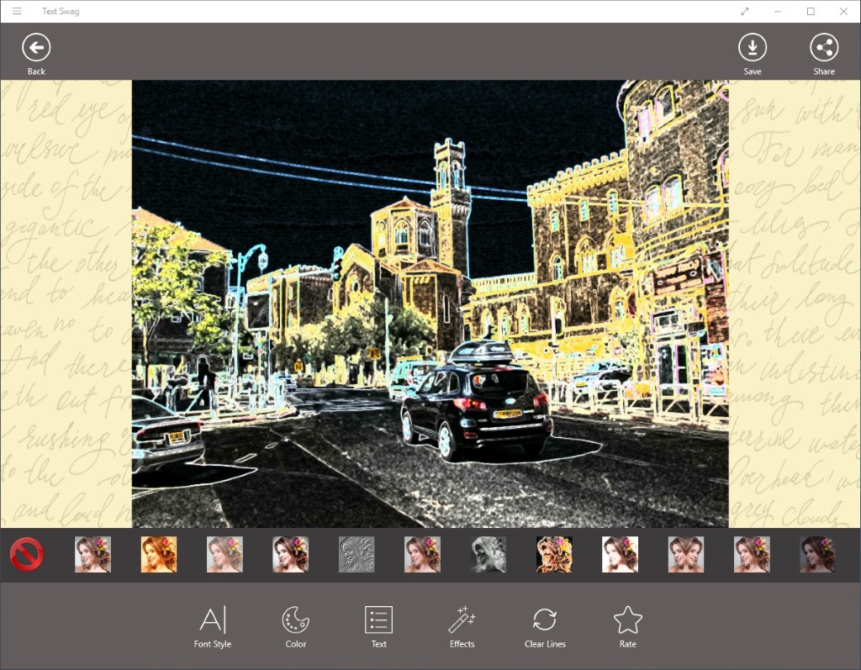The width and height of the screenshot is (861, 670).
Task: Apply the orange-tinted effect thumbnail
Action: (x=159, y=555)
